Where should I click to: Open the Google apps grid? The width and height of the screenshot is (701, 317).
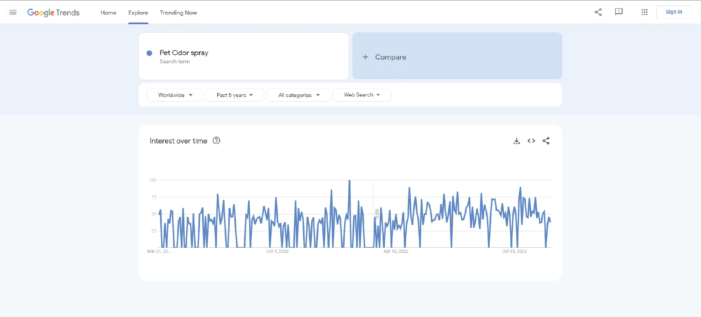click(644, 12)
